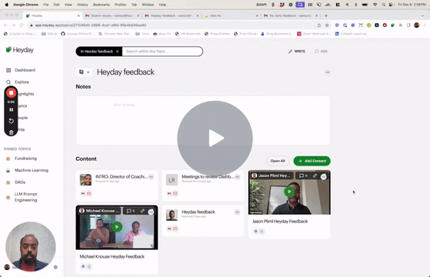Click the 'Michael Knouse Heyday Feedback' title

coord(112,256)
